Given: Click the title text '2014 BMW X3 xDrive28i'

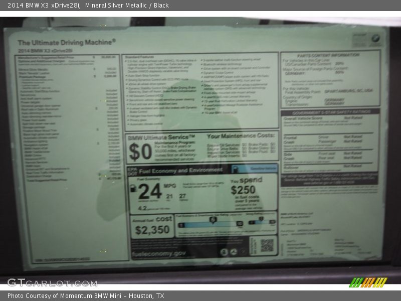Looking at the screenshot, I should point(44,5).
